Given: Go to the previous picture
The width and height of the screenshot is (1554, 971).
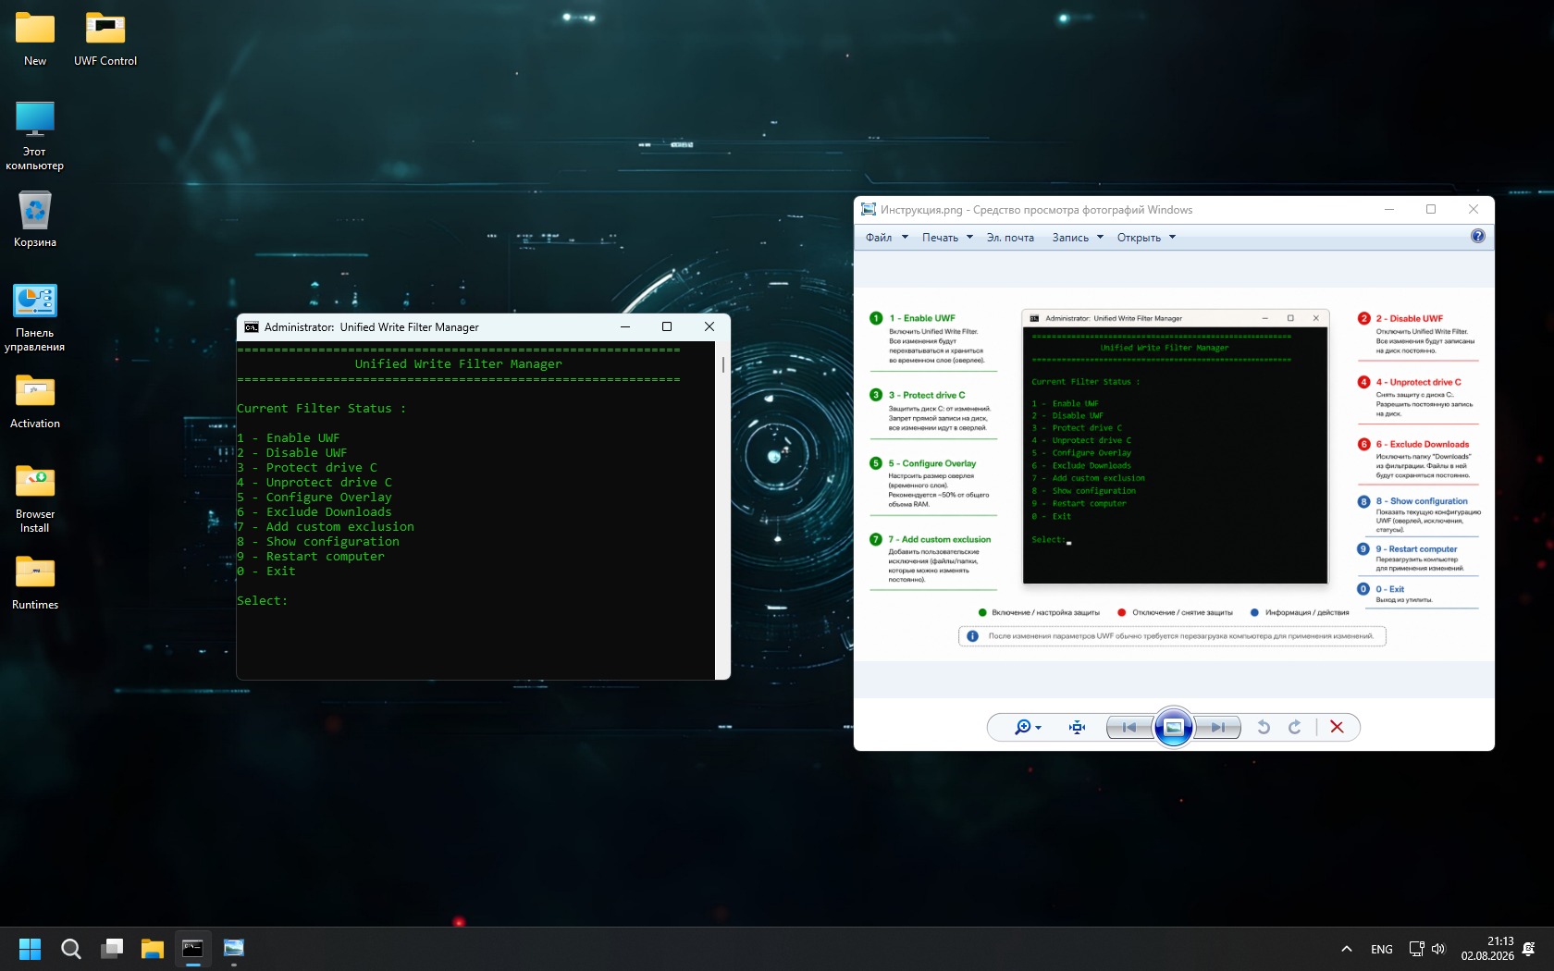Looking at the screenshot, I should (x=1129, y=728).
